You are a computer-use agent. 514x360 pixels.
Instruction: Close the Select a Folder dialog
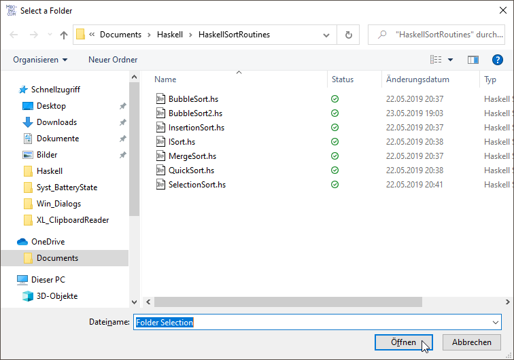point(503,10)
